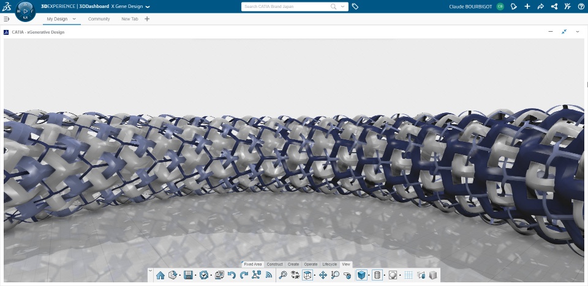This screenshot has height=286, width=588.
Task: Open the windows arrangement icon
Action: click(220, 275)
